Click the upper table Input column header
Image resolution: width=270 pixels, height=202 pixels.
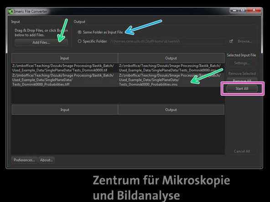pos(65,58)
